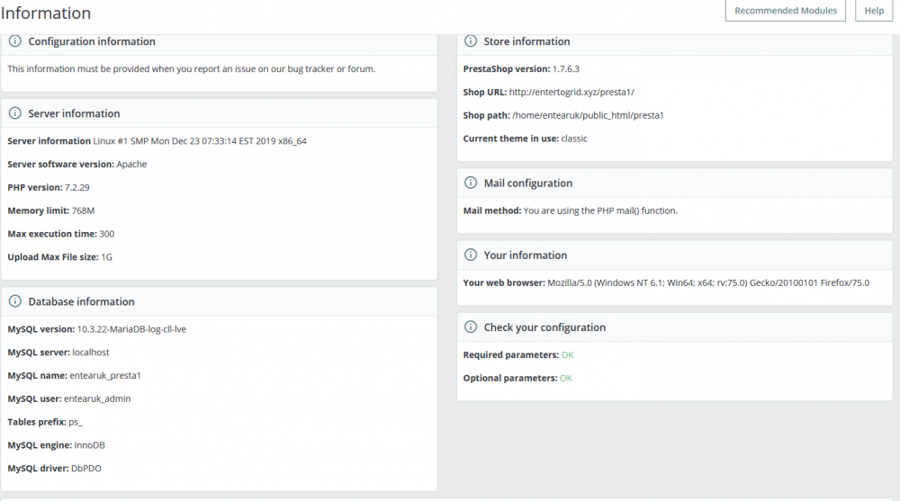Click the Mail configuration info icon
This screenshot has width=900, height=501.
click(x=471, y=183)
